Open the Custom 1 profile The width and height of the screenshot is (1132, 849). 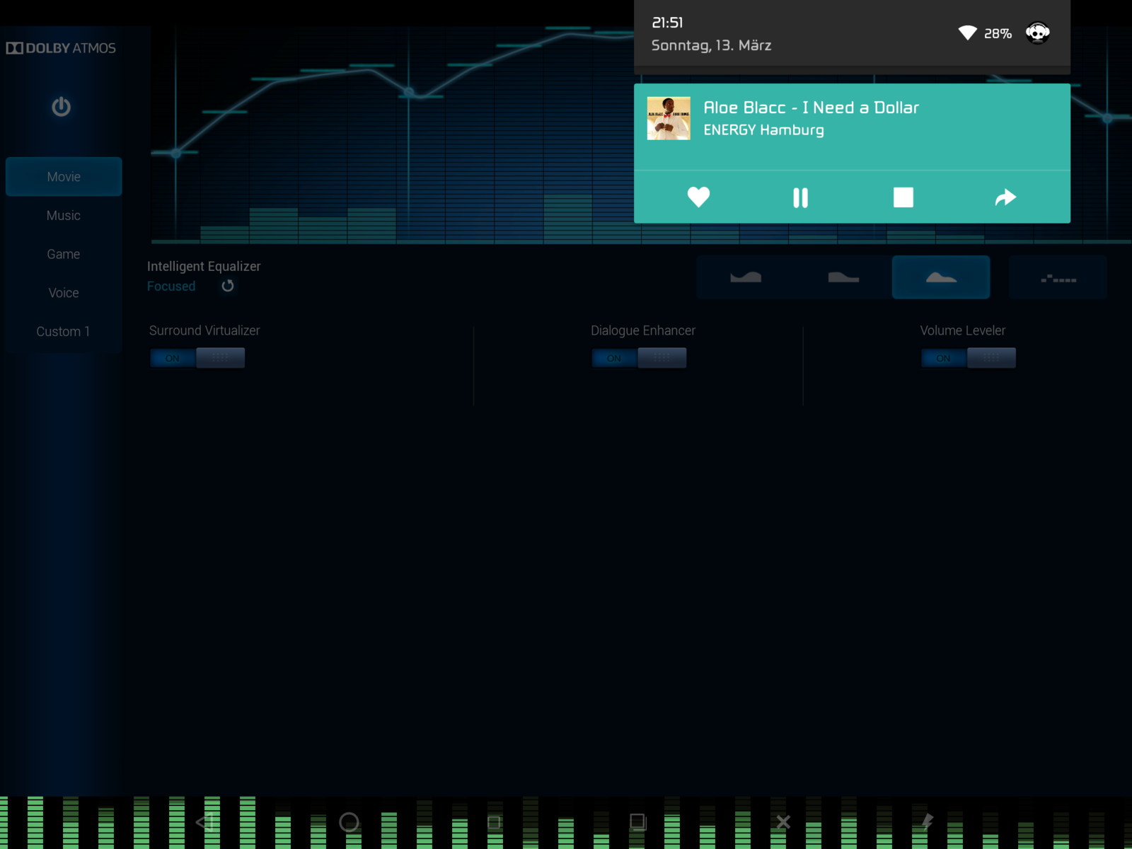tap(64, 332)
